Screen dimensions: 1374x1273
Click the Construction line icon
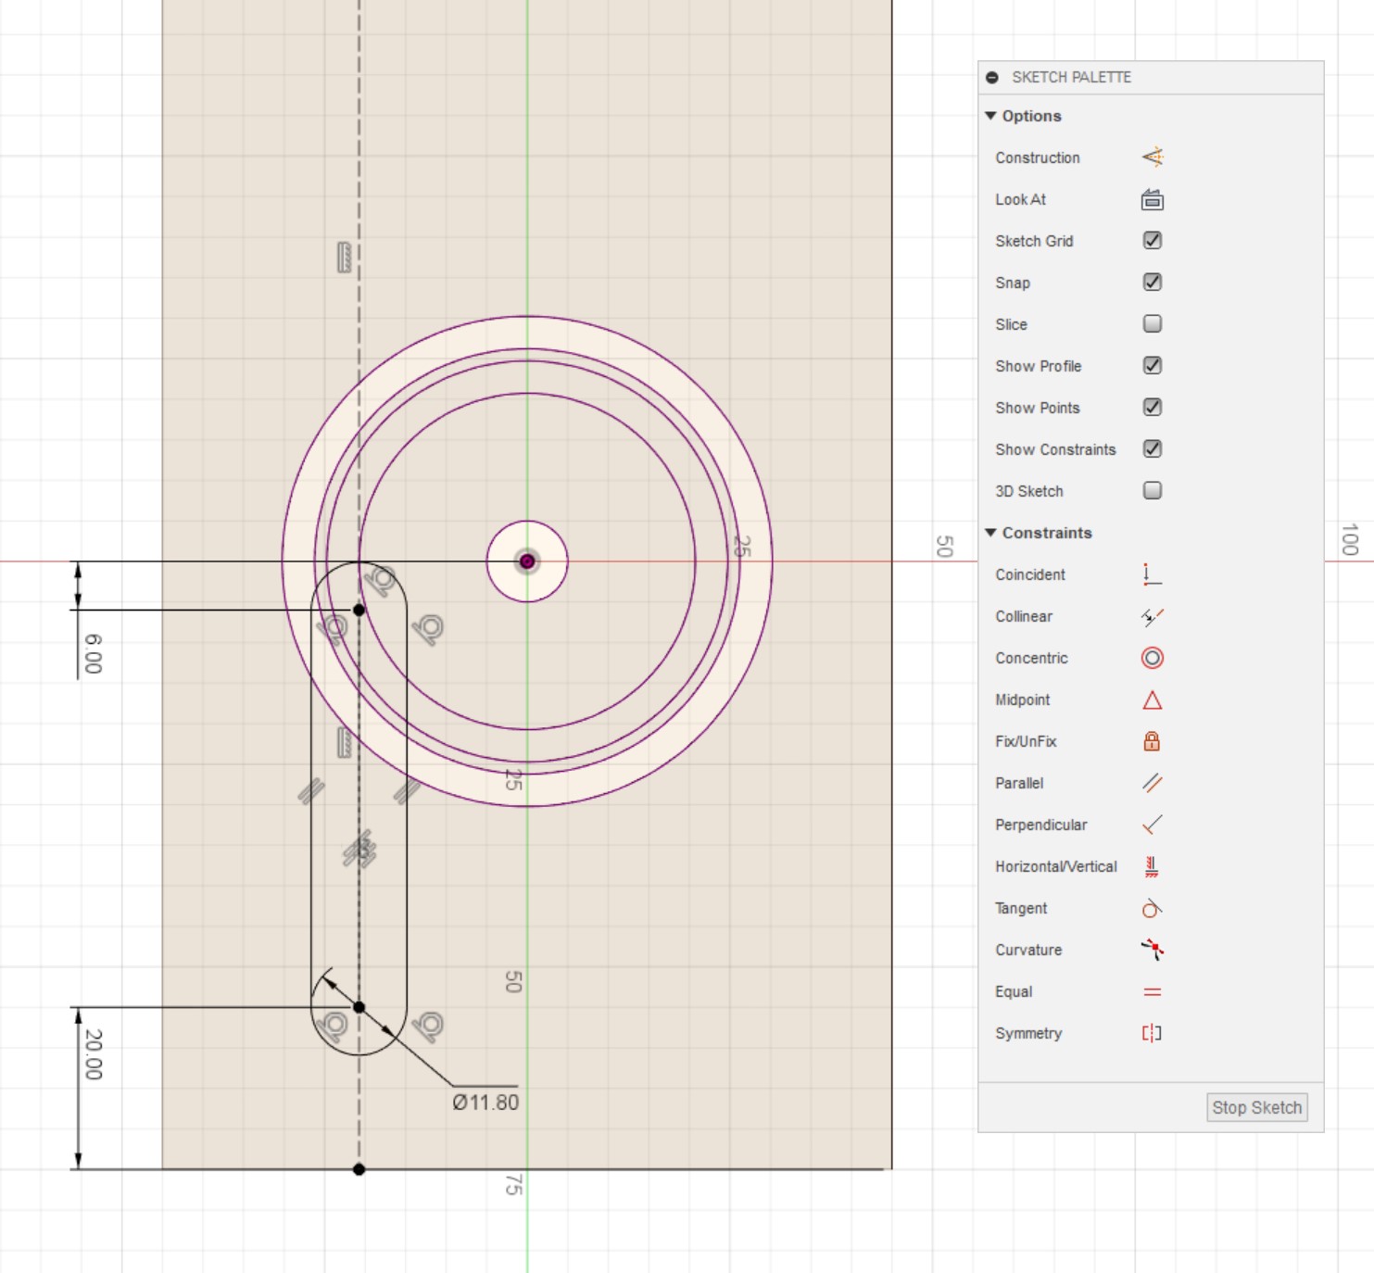[x=1152, y=158]
